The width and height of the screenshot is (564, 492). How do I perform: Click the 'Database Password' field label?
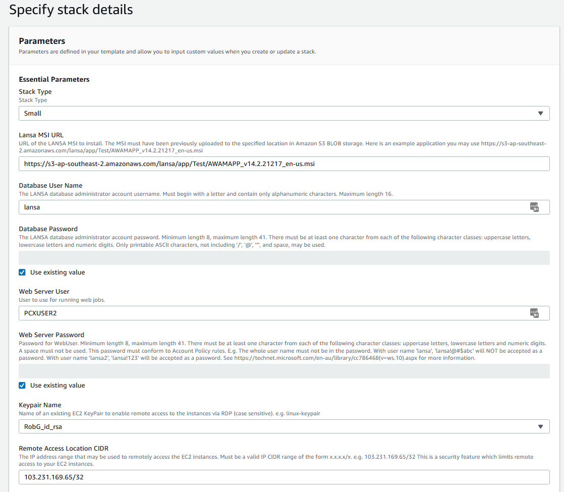tap(48, 229)
